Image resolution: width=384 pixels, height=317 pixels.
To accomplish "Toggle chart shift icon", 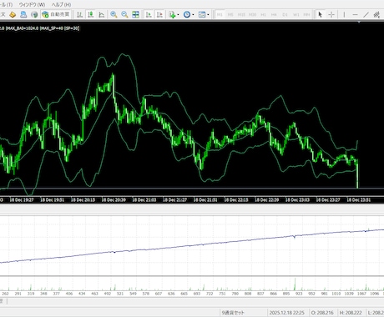I will (159, 14).
